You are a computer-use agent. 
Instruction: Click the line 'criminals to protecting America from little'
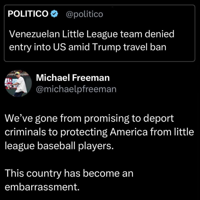[x=99, y=132]
